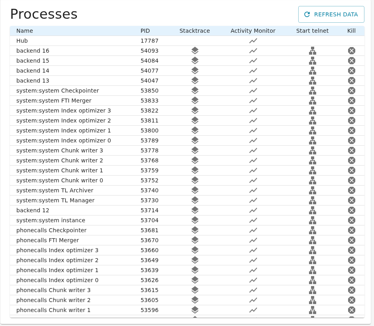Kill system:system Index optimizer 3

pyautogui.click(x=352, y=111)
